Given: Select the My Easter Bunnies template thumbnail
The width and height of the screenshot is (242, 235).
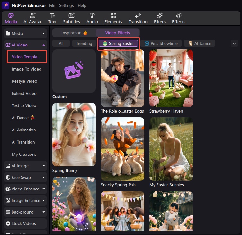Looking at the screenshot, I should [171, 149].
